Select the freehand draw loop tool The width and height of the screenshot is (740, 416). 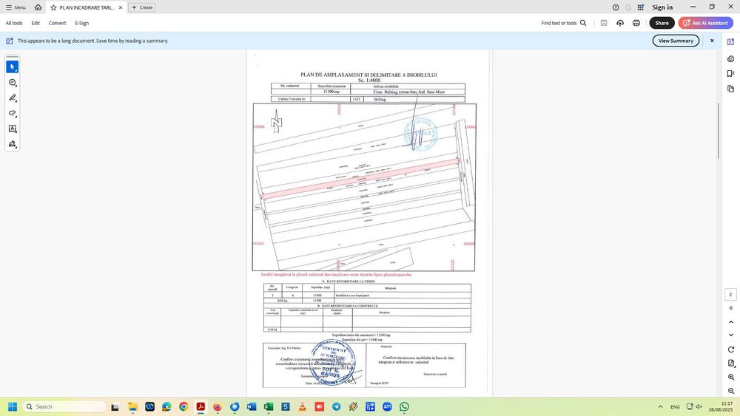point(13,114)
